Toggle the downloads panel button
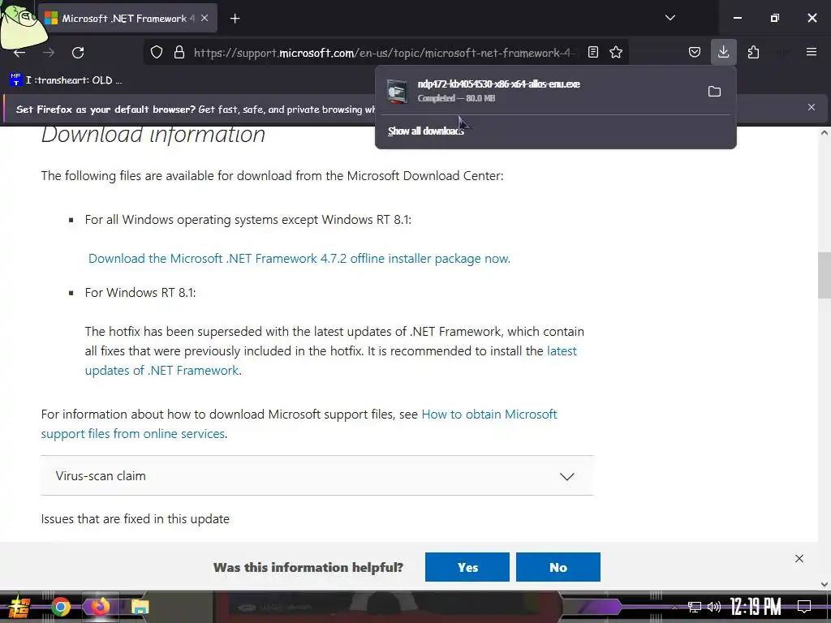The height and width of the screenshot is (623, 831). pyautogui.click(x=723, y=52)
